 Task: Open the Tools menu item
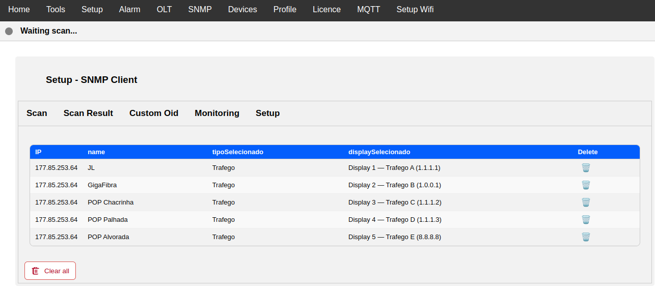(56, 10)
